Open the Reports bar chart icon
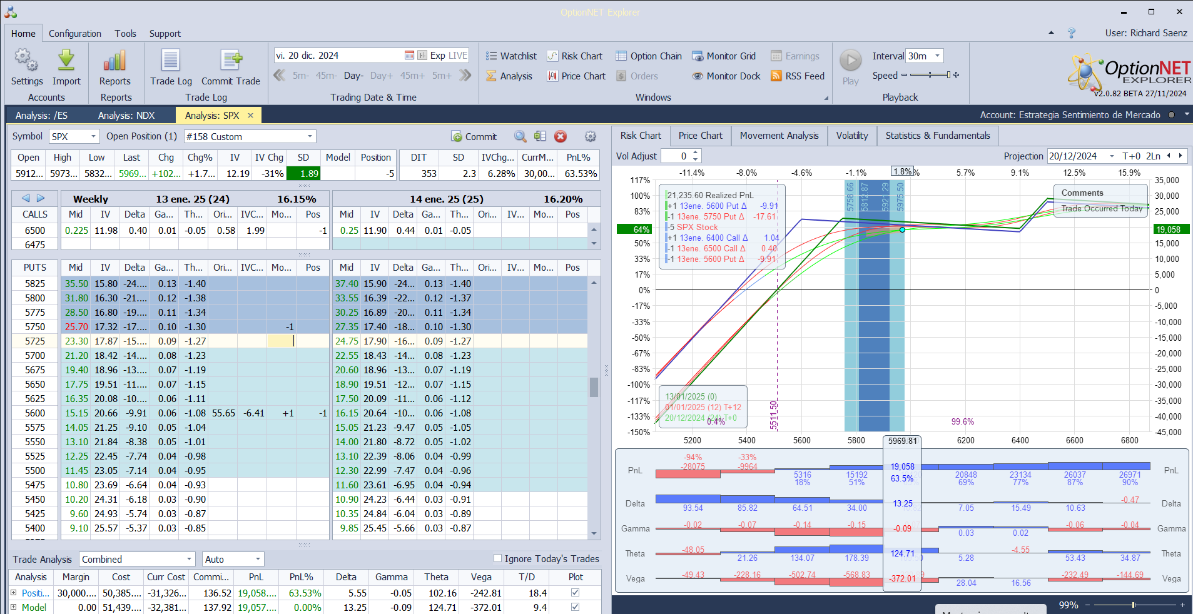Viewport: 1193px width, 614px height. point(115,61)
